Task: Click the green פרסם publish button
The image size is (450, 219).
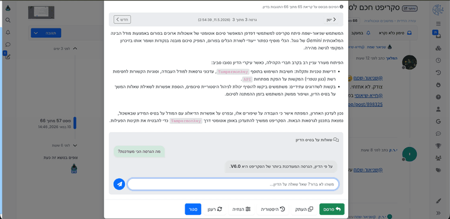Action: (332, 210)
